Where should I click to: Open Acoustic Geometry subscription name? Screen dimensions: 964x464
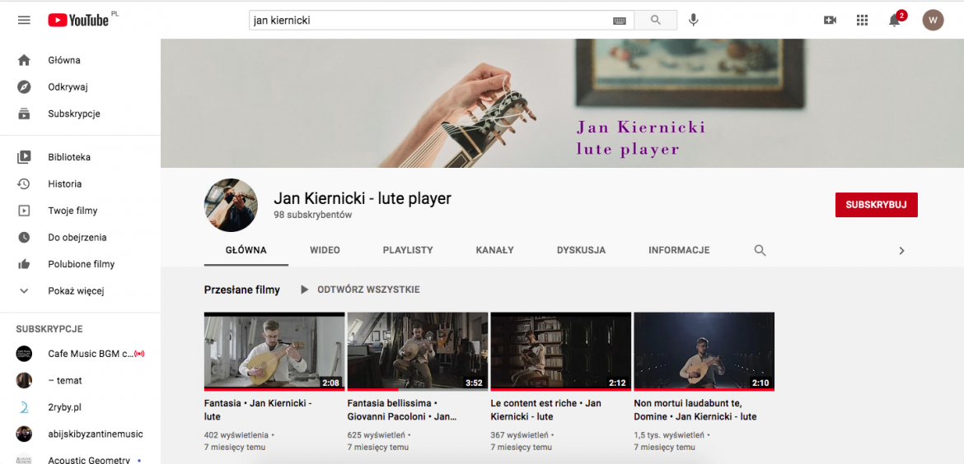89,461
